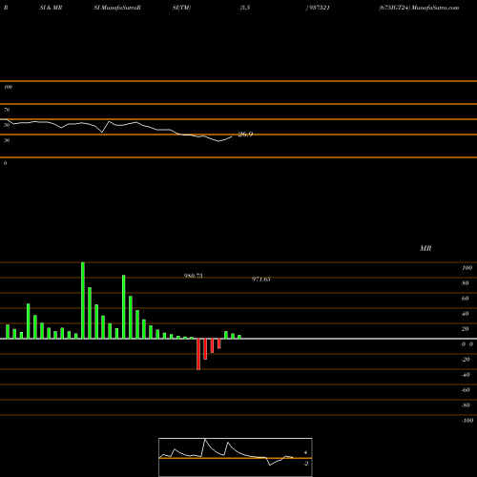
Task: Click the -20 label on the MR axis
Action: click(466, 360)
